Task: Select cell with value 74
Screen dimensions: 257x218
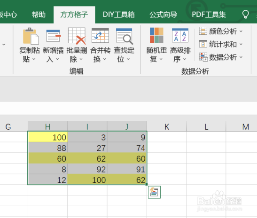Action: click(127, 148)
